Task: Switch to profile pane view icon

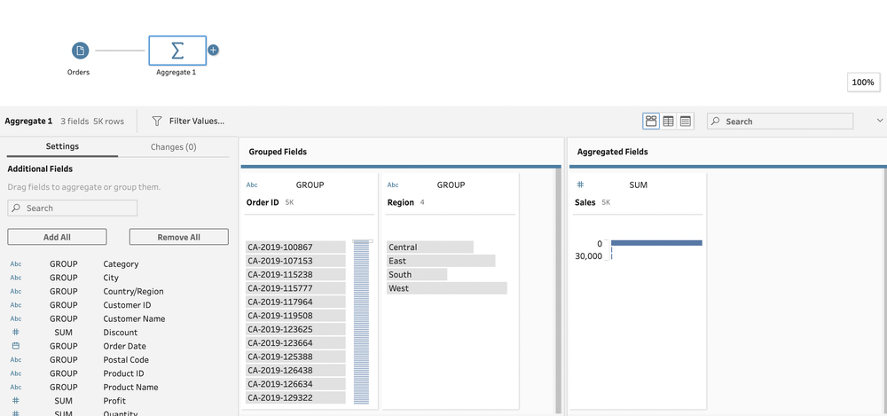Action: (x=651, y=122)
